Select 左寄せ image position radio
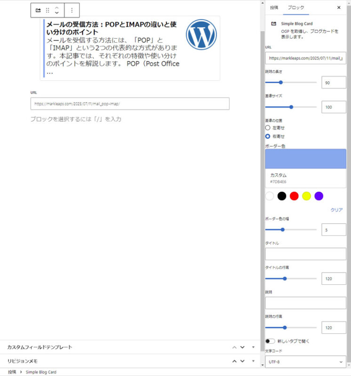Screen dimensions: 351x376 268,128
